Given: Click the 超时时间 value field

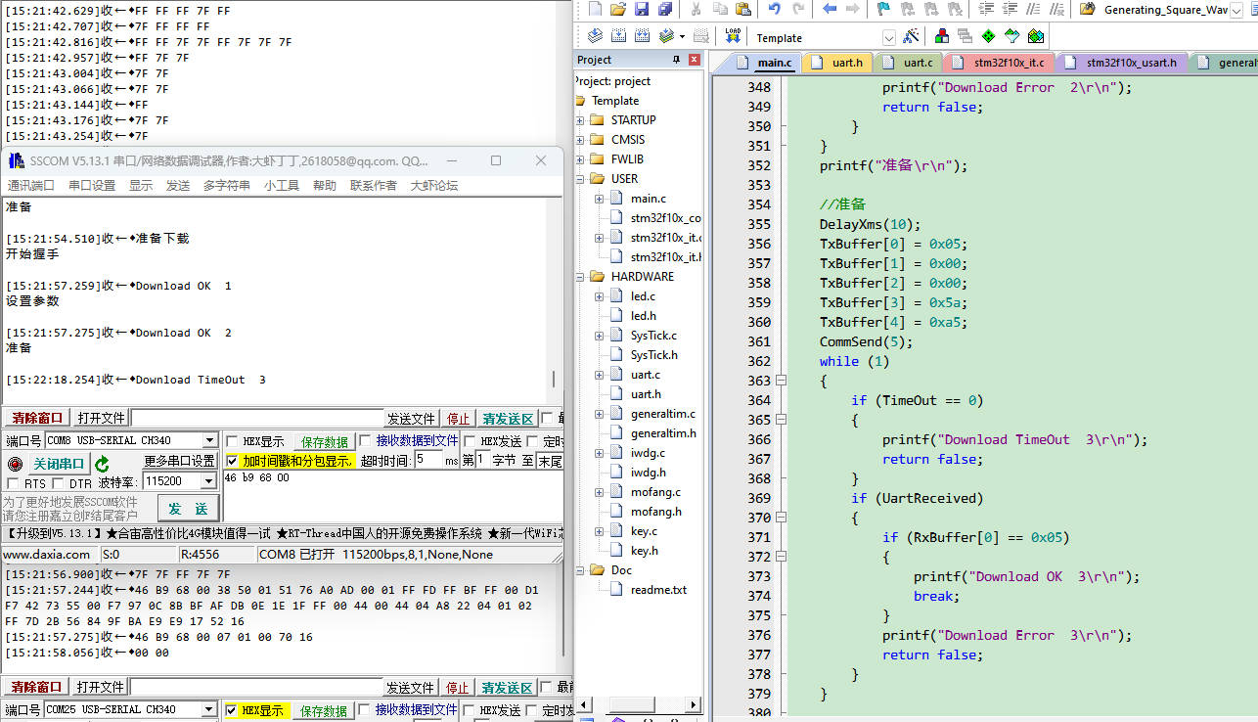Looking at the screenshot, I should click(x=428, y=460).
